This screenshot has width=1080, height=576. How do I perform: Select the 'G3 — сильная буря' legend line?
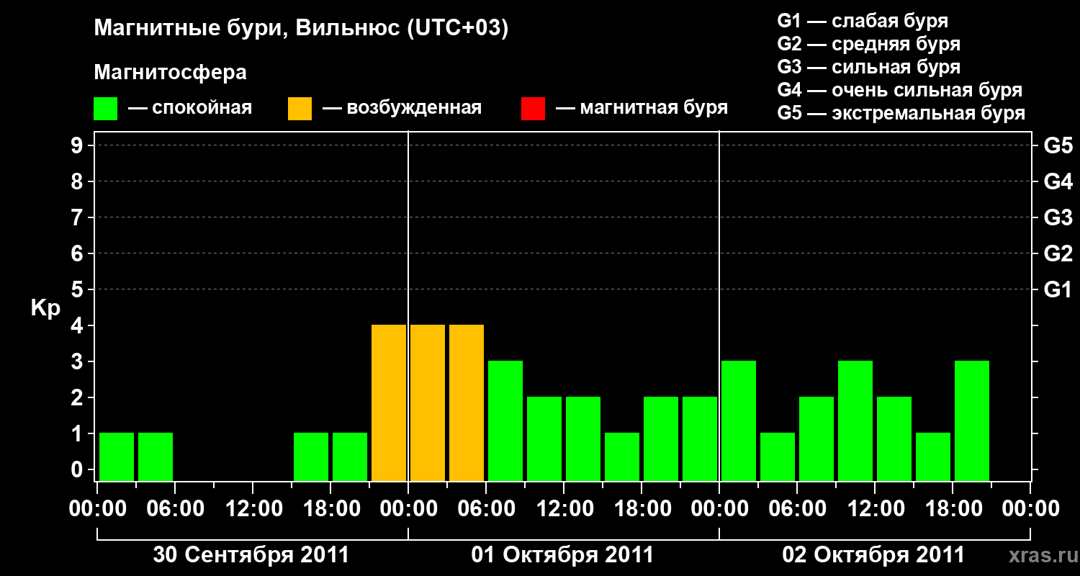868,67
